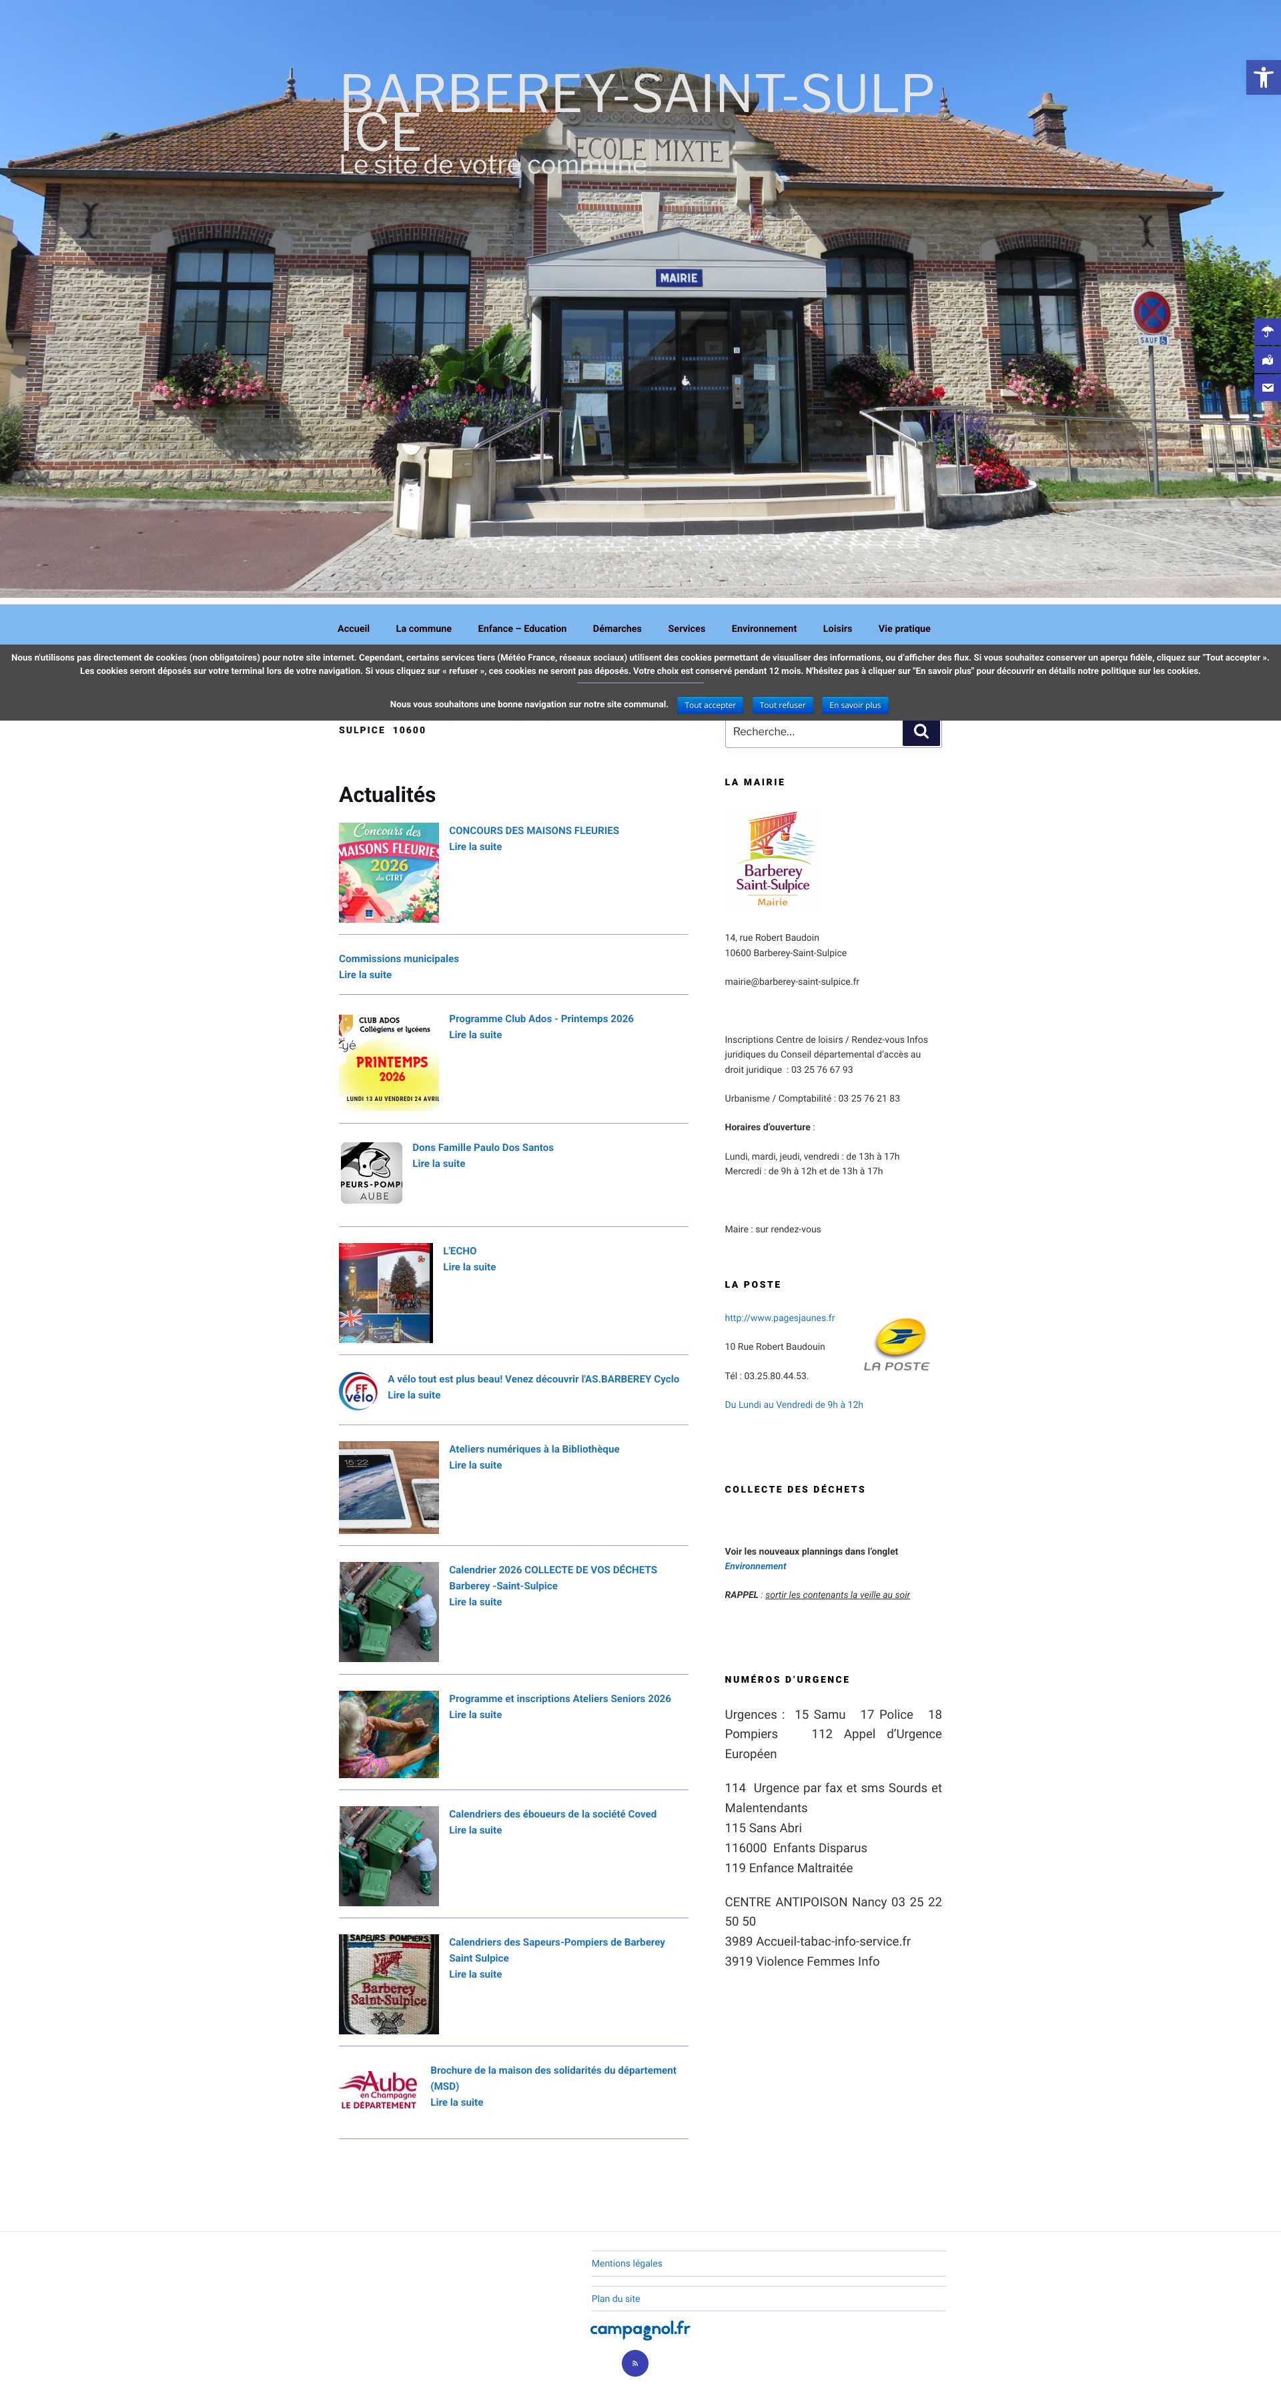1281x2396 pixels.
Task: Refuse all cookies with Tout refuser
Action: (783, 705)
